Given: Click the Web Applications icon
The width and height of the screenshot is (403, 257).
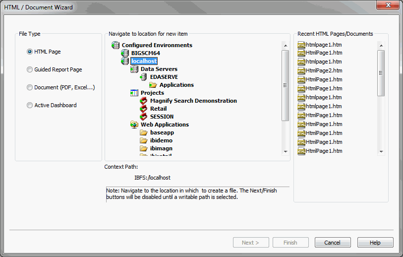Looking at the screenshot, I should [x=134, y=125].
